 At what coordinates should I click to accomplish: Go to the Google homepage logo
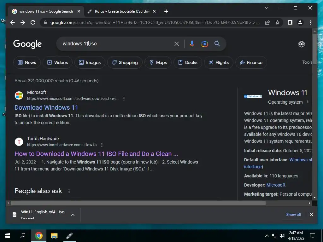(x=27, y=44)
